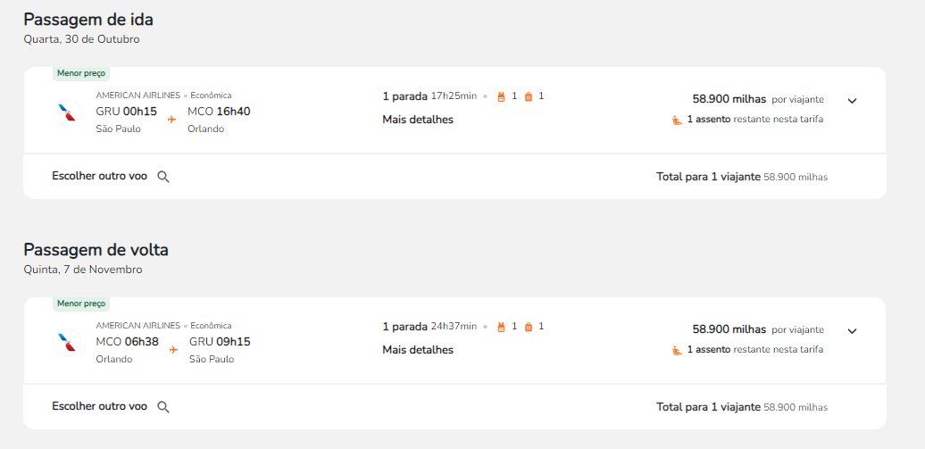Screen dimensions: 925x449
Task: Click the Menor preço badge on the outbound card
Action: 81,73
